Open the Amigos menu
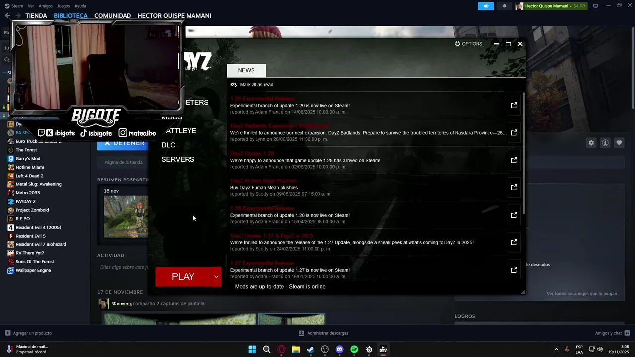Viewport: 635px width, 357px height. click(46, 6)
